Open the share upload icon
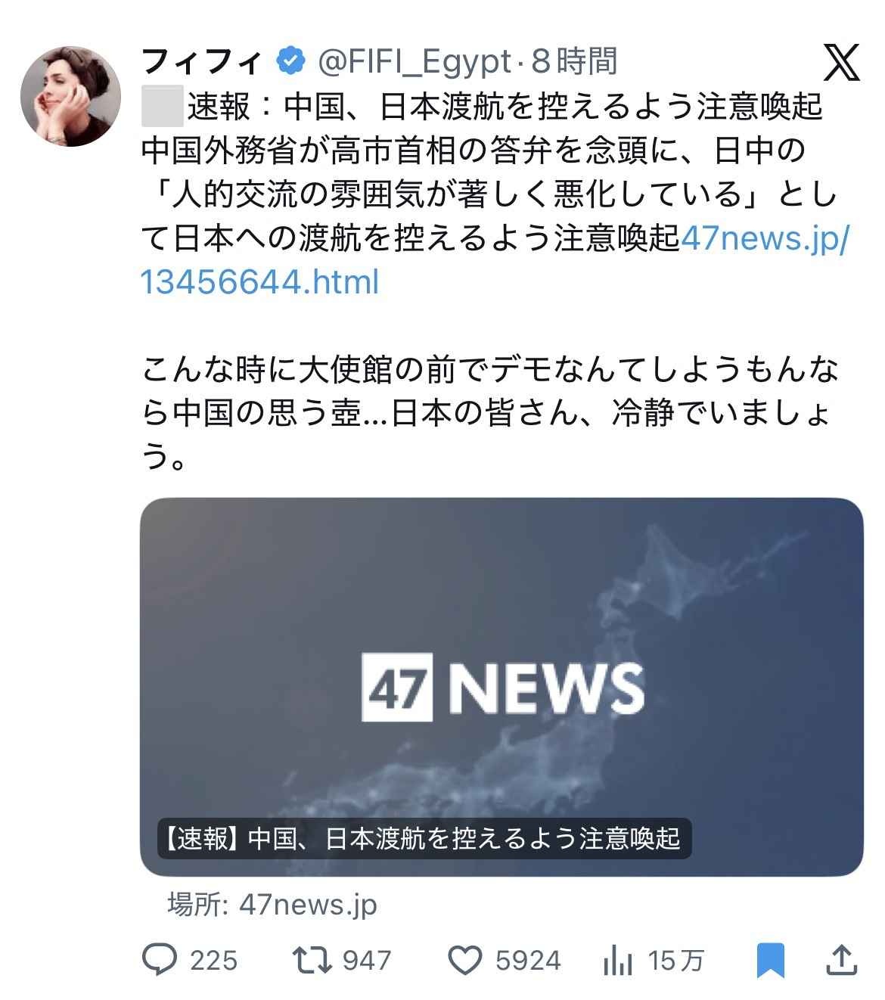The width and height of the screenshot is (885, 1000). [840, 959]
